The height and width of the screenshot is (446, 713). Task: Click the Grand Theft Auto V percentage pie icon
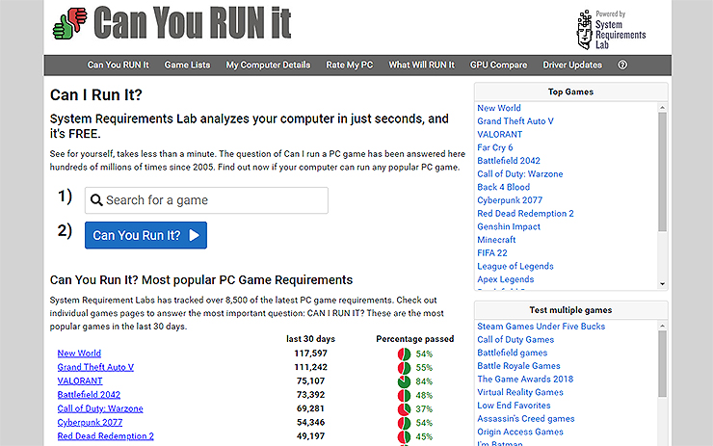(x=404, y=367)
